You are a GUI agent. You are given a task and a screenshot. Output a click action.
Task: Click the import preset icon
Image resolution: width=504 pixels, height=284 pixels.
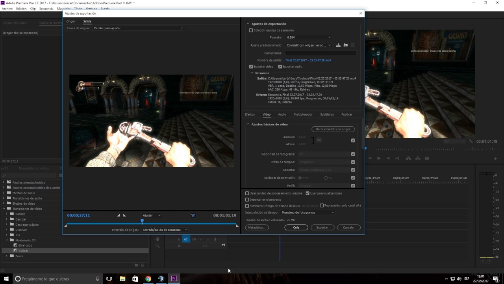point(345,45)
